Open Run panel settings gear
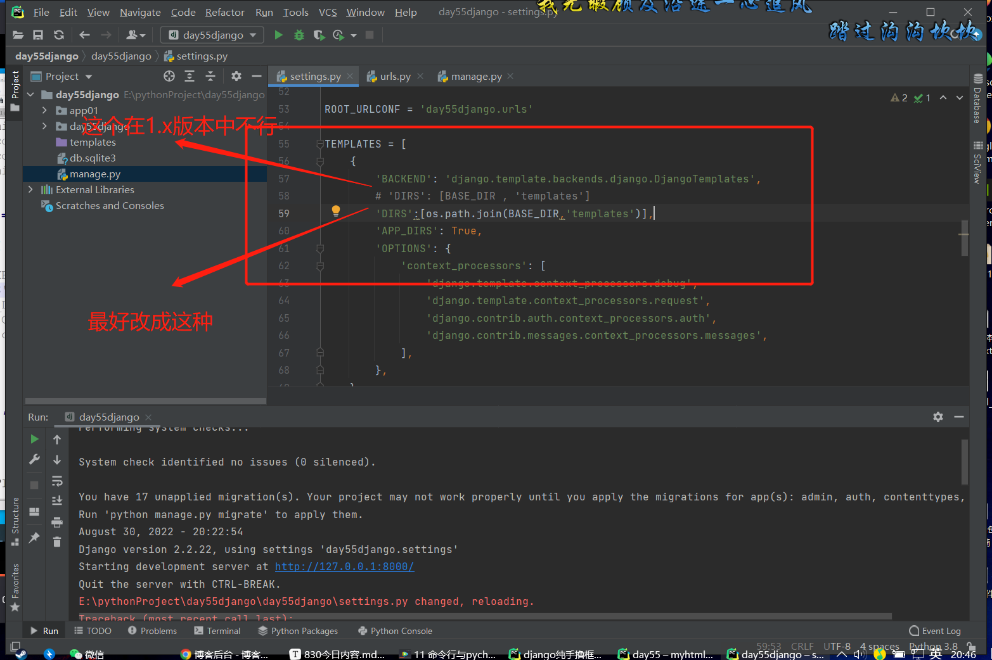 tap(938, 417)
